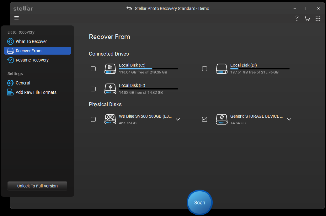Click the back arrow icon in title bar

coord(129,8)
